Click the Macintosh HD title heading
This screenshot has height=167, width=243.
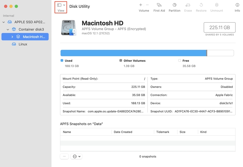tap(102, 23)
